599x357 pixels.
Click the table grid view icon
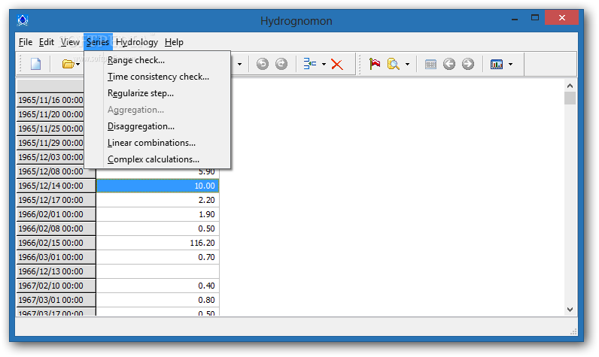pos(430,65)
